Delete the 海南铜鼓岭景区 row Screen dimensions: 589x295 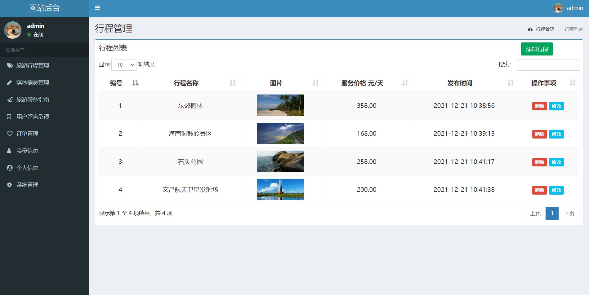[x=540, y=134]
